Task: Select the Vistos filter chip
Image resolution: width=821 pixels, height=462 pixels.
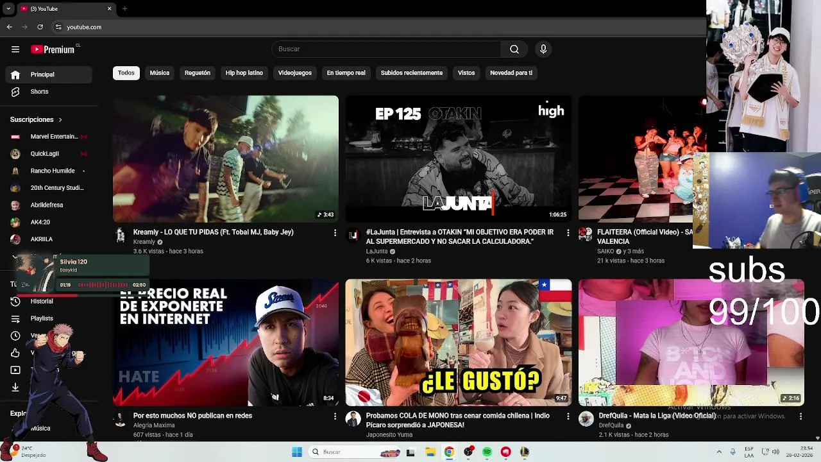Action: click(466, 73)
